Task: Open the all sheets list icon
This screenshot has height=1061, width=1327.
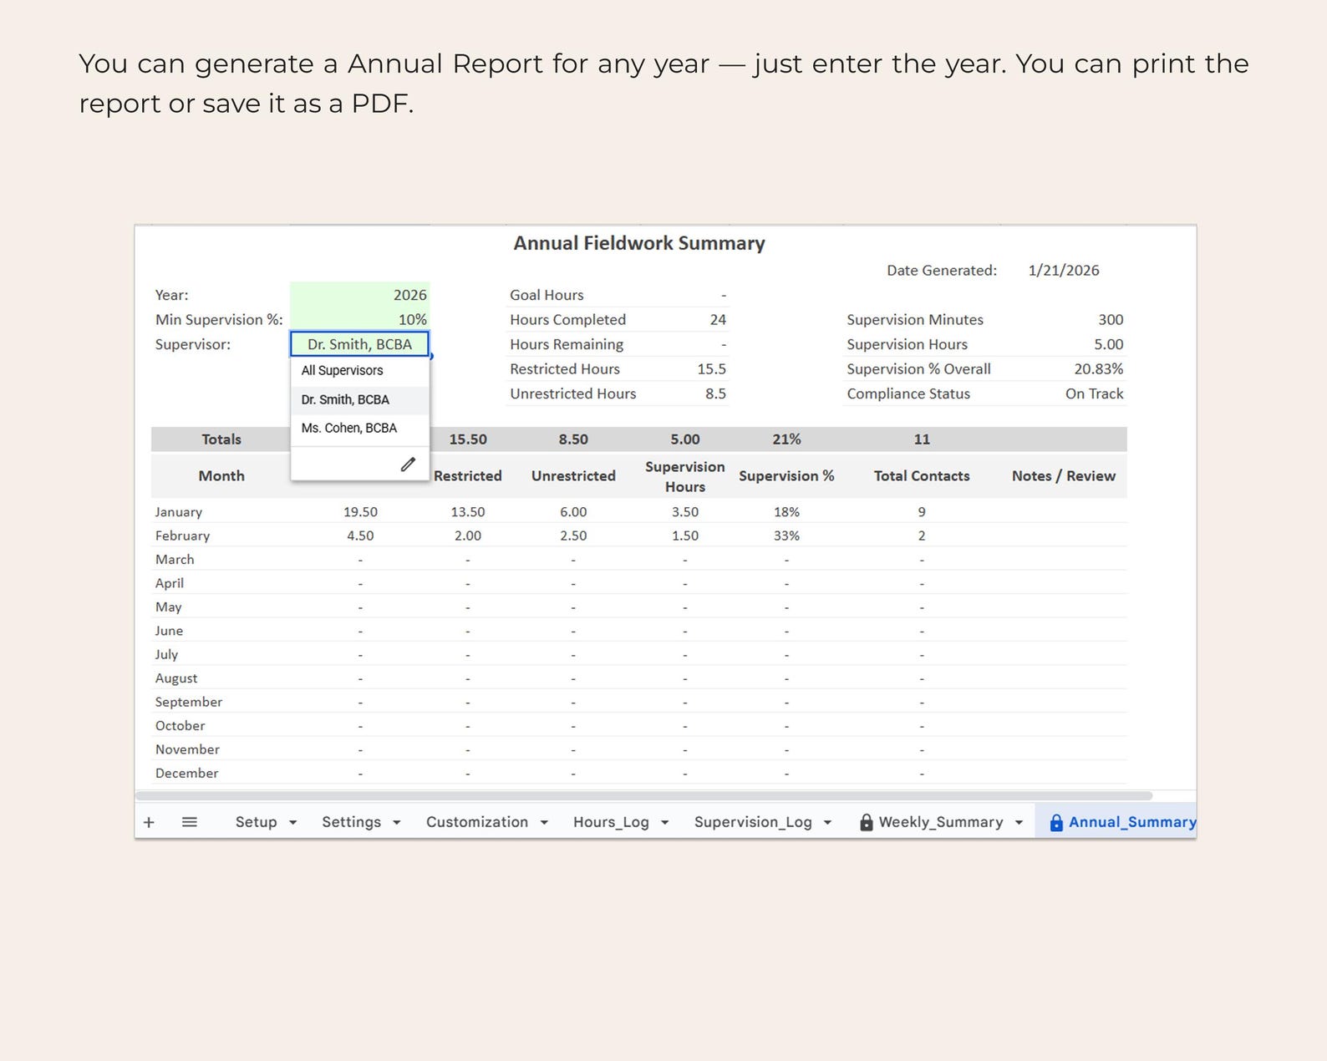Action: pyautogui.click(x=190, y=822)
